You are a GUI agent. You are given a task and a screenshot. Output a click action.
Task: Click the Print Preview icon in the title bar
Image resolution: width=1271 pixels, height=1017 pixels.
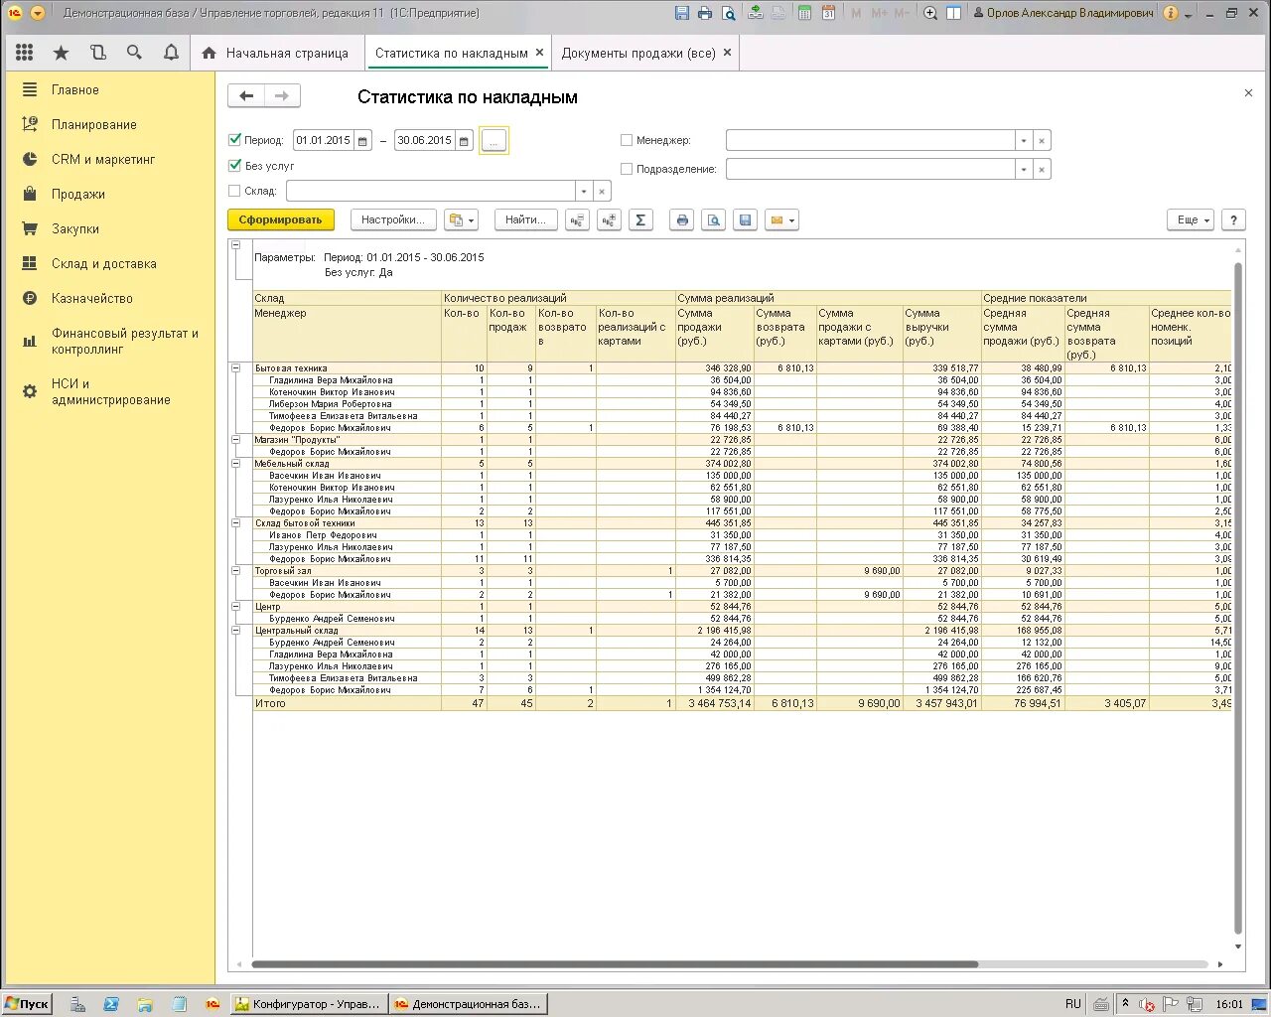[729, 13]
